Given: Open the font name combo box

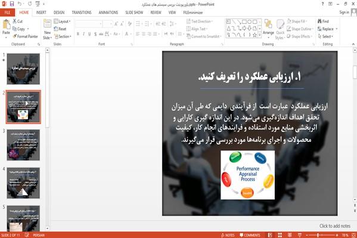Looking at the screenshot, I should click(x=89, y=24).
